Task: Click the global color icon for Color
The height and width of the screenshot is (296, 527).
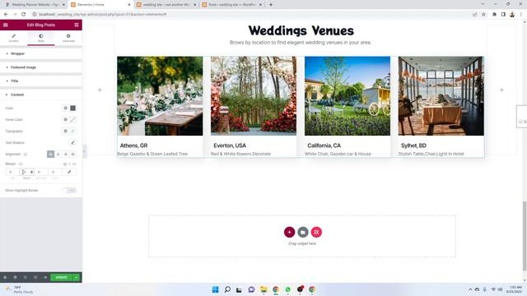Action: [66, 108]
